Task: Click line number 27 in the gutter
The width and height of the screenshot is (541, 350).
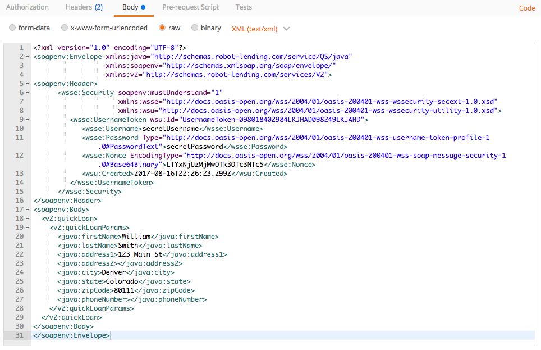Action: (x=19, y=299)
